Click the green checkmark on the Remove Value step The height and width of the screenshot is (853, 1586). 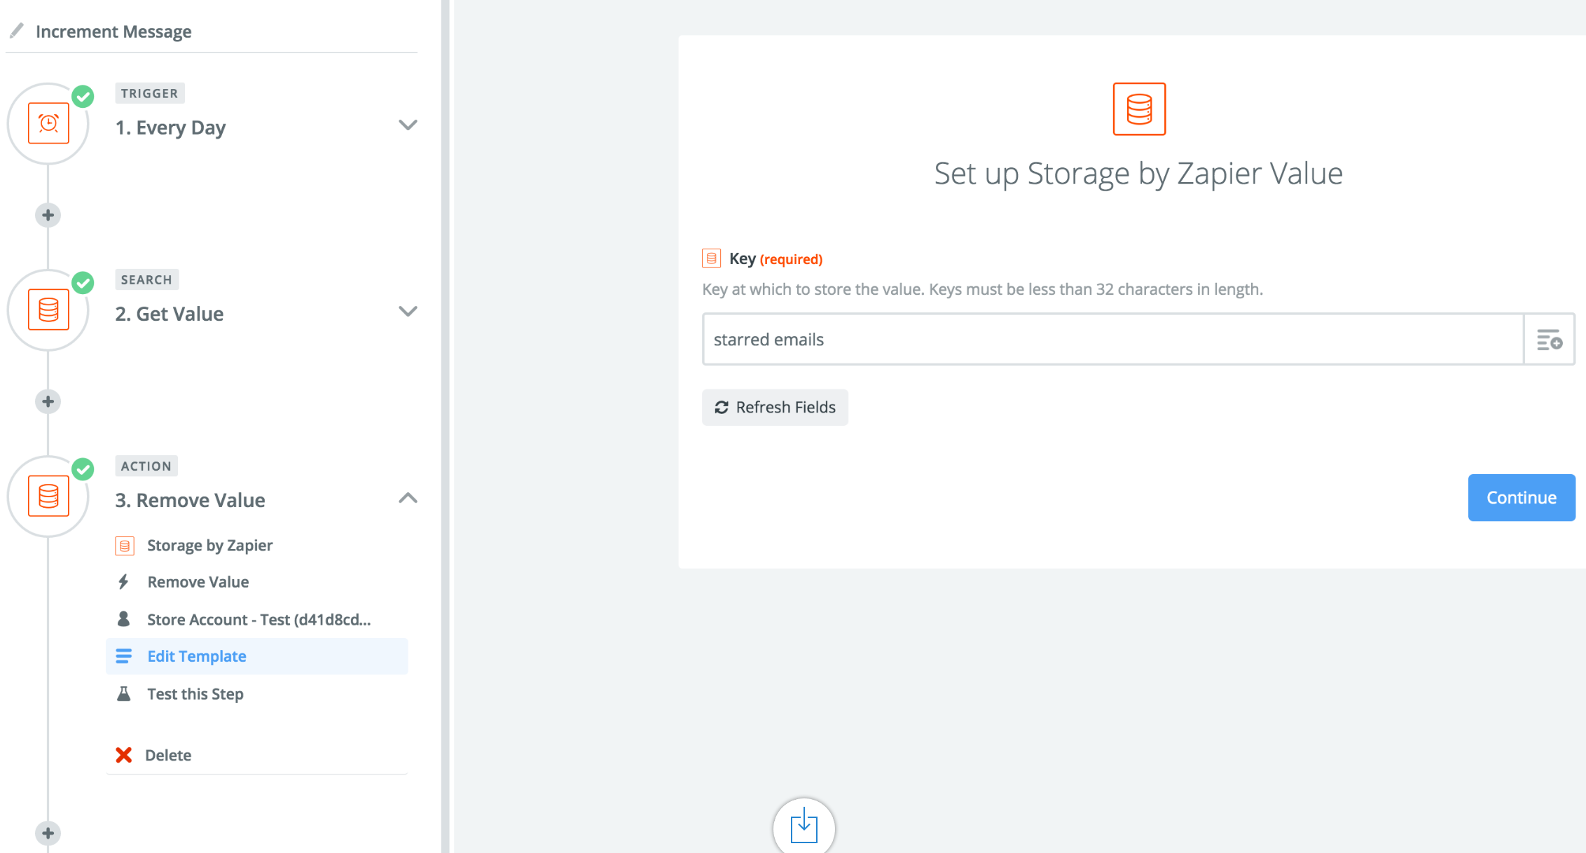tap(83, 469)
